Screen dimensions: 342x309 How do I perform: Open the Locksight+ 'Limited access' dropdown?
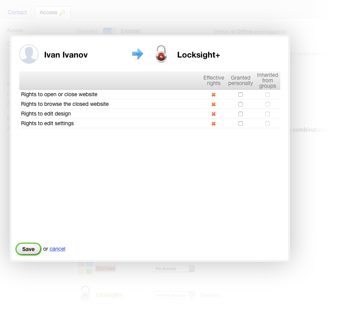pyautogui.click(x=174, y=295)
